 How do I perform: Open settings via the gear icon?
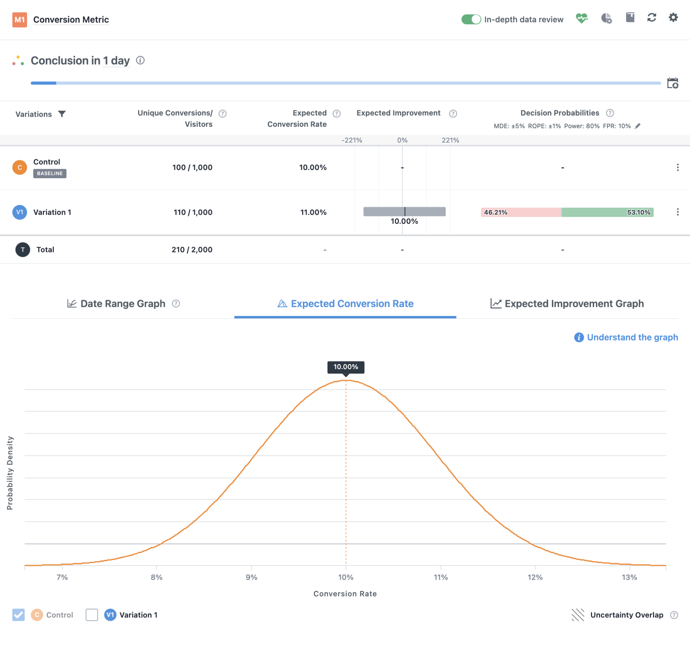coord(673,17)
